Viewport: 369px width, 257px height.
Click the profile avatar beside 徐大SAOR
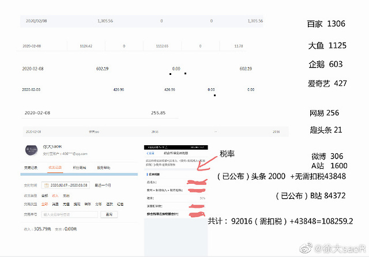coord(31,150)
